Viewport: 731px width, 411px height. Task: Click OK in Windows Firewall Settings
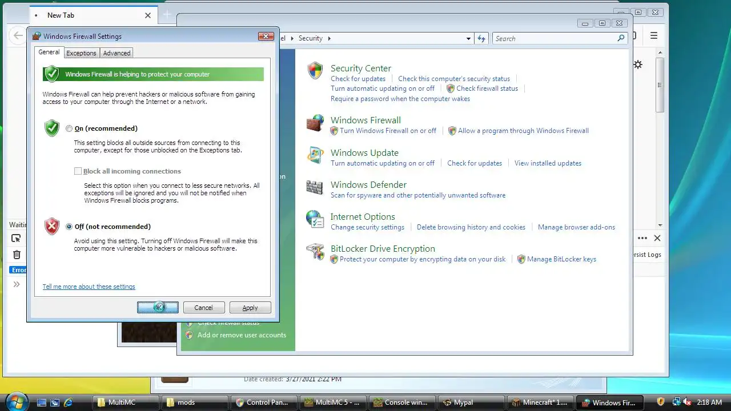click(x=158, y=308)
